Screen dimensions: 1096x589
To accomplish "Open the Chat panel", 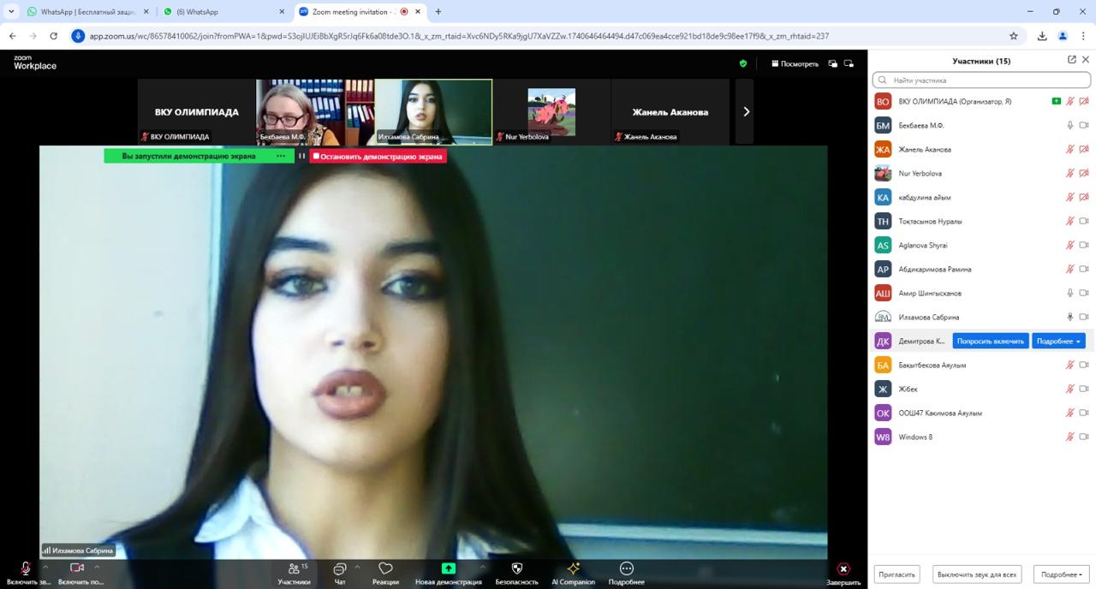I will [340, 569].
